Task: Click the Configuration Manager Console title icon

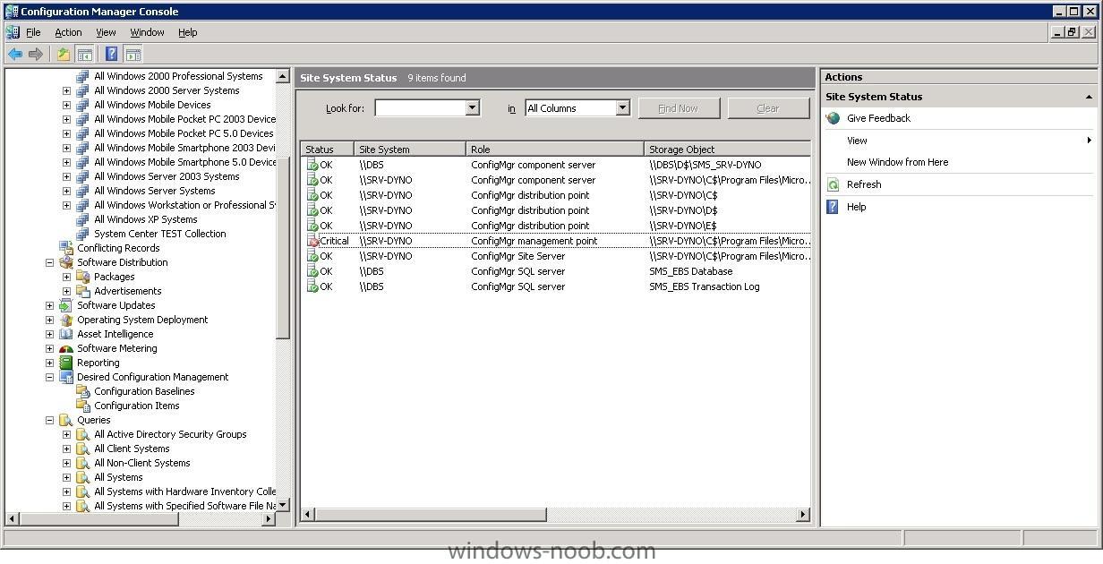Action: 12,12
